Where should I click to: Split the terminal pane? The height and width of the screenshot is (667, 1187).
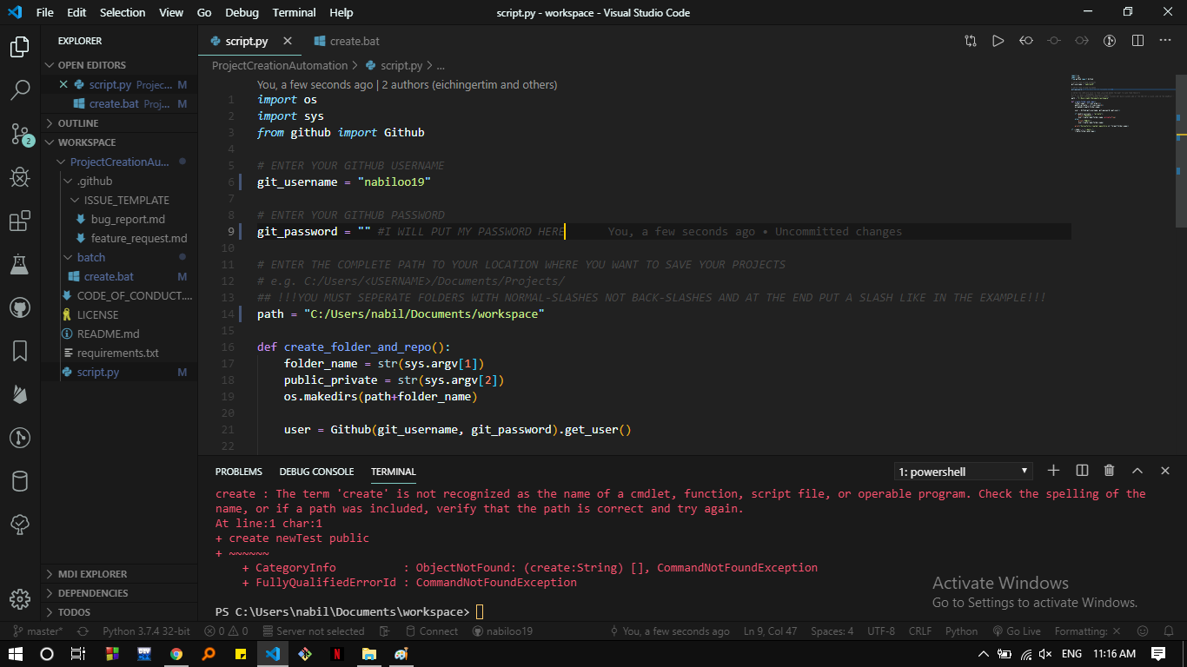1082,471
